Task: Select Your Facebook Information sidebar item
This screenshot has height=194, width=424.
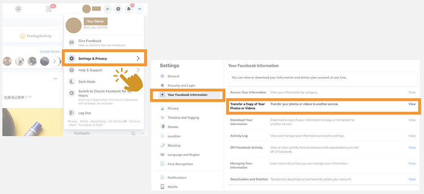Action: [187, 95]
